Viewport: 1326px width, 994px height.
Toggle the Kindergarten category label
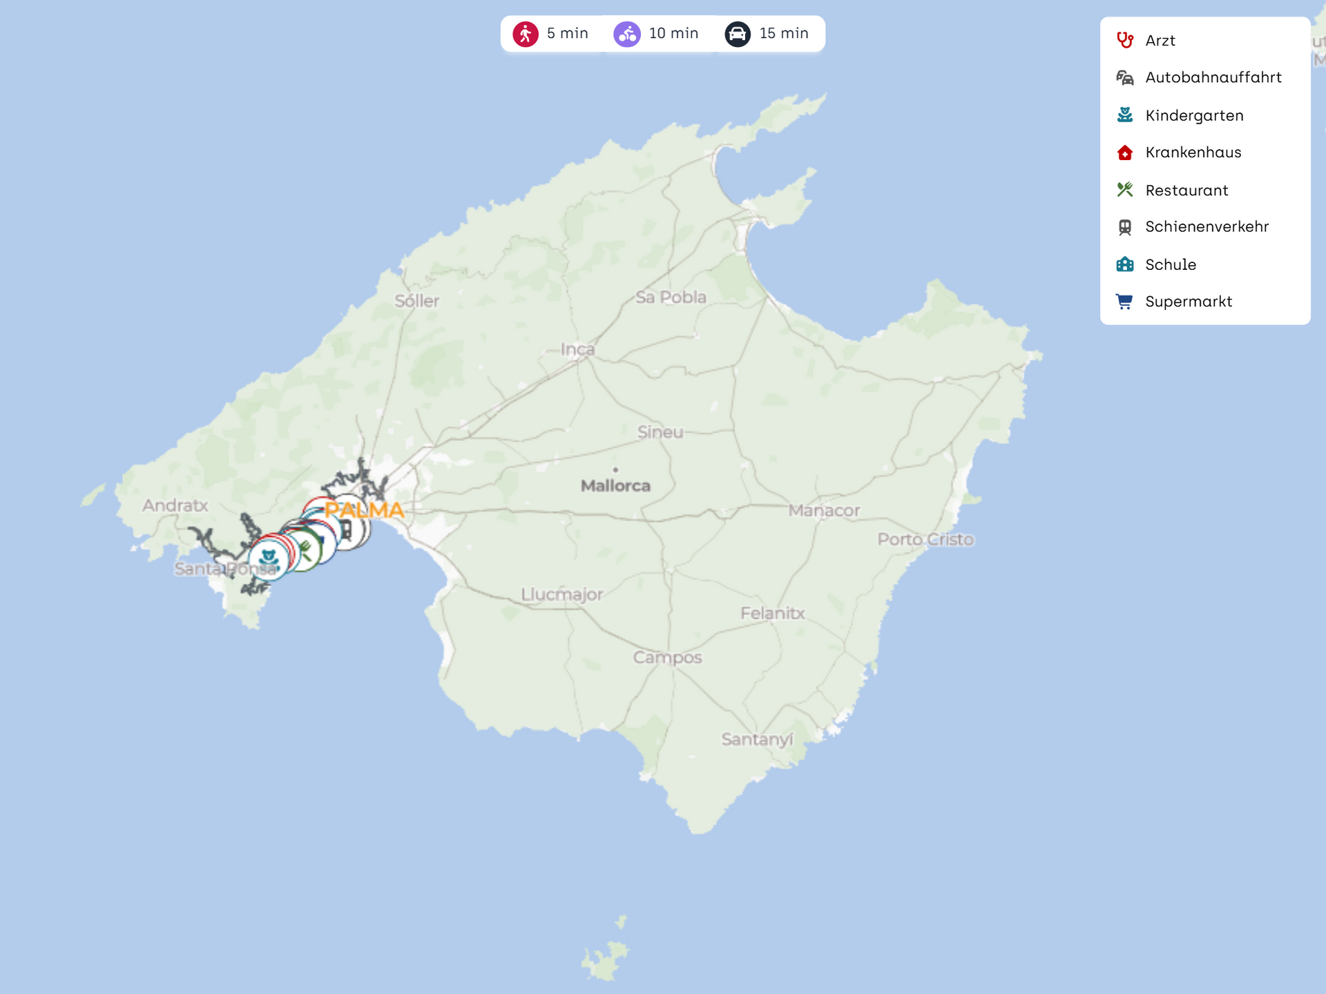pos(1194,115)
